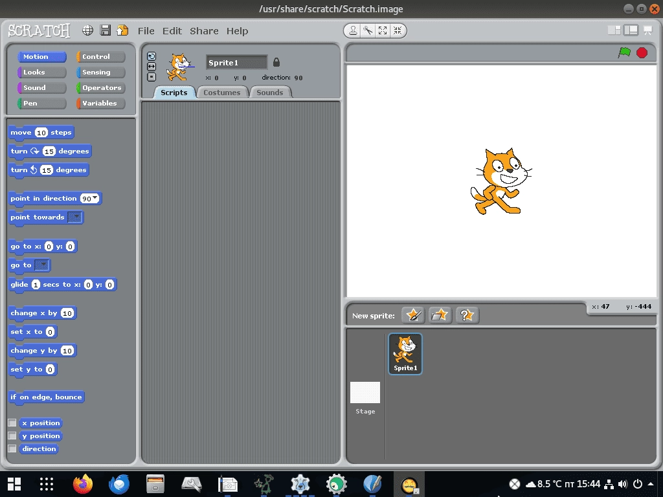Viewport: 663px width, 497px height.
Task: Click the padlock icon beside the sprite name
Action: [x=276, y=63]
